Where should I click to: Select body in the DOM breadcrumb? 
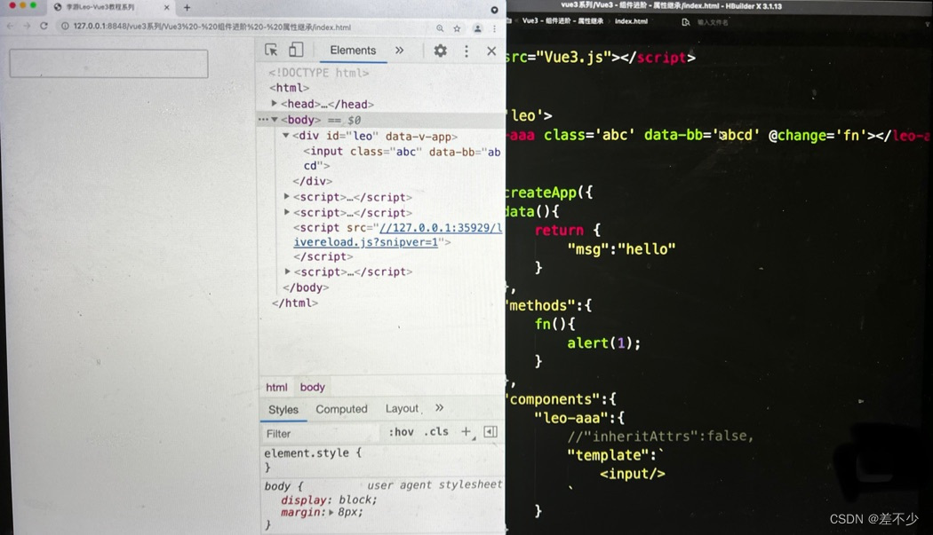point(313,387)
